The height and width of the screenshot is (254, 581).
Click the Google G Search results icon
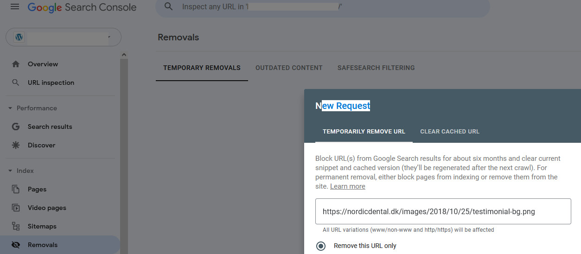(x=16, y=127)
